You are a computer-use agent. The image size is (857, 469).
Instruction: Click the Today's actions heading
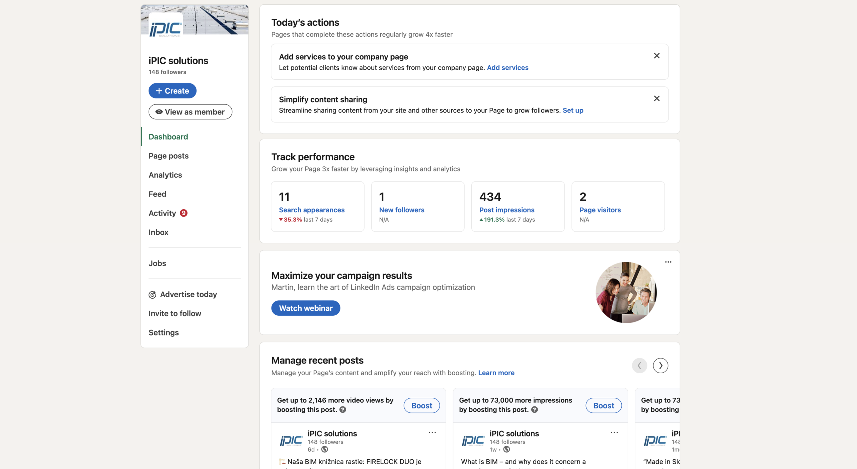click(305, 22)
